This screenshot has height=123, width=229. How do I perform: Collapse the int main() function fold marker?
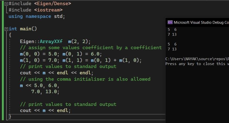pos(6,29)
